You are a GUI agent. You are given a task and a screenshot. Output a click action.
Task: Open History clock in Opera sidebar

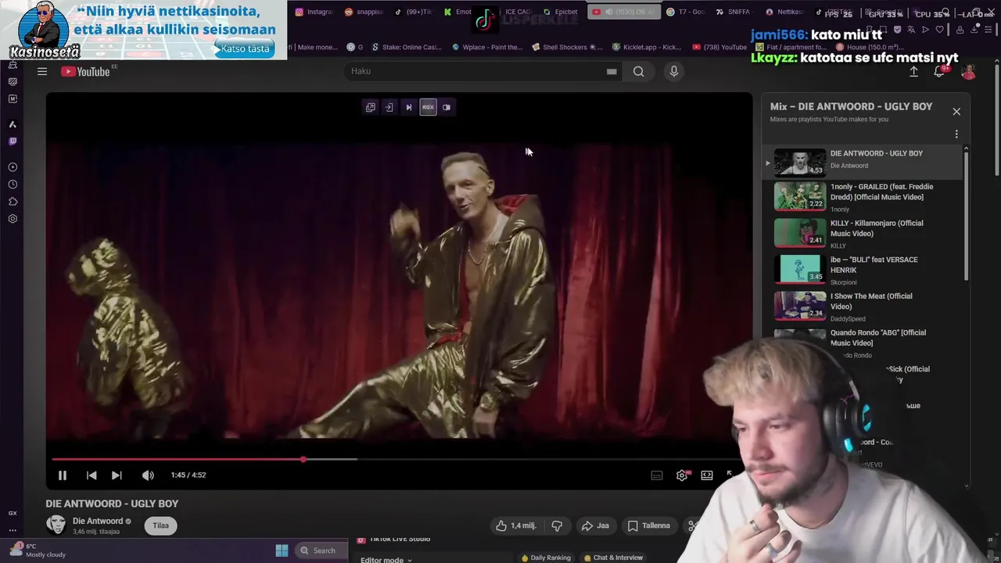(x=13, y=185)
